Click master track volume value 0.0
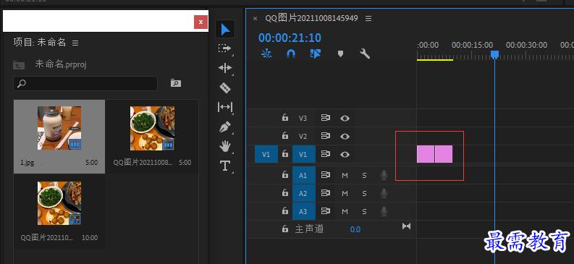The width and height of the screenshot is (574, 264). pyautogui.click(x=355, y=229)
